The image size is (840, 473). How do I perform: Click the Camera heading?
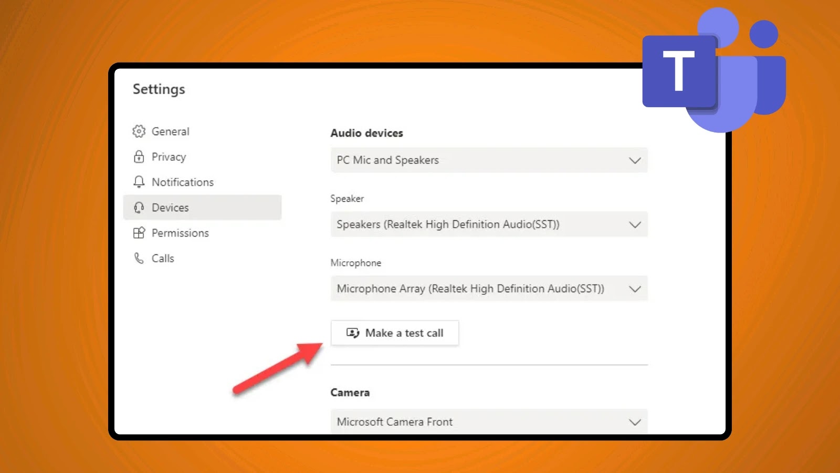point(350,393)
